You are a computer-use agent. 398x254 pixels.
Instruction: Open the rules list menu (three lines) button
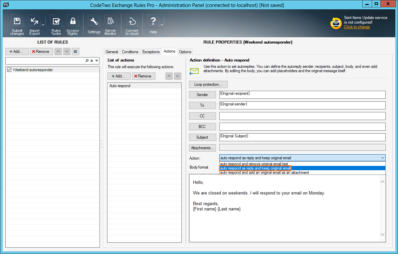pos(76,52)
